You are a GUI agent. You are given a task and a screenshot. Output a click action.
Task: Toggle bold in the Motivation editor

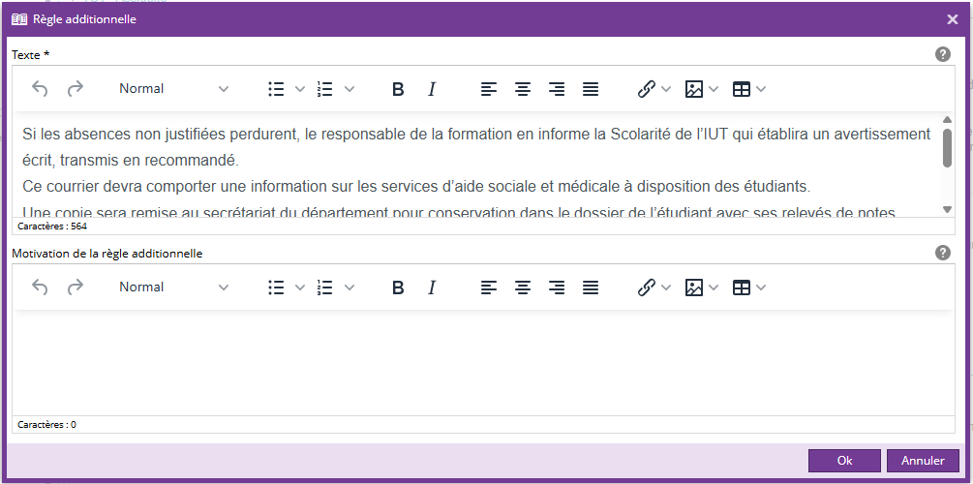click(x=397, y=287)
